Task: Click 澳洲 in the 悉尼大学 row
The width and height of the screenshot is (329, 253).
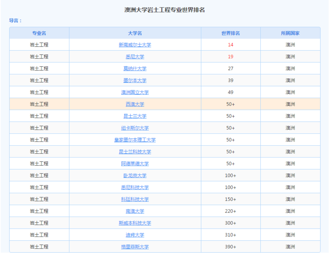Action: [x=290, y=57]
